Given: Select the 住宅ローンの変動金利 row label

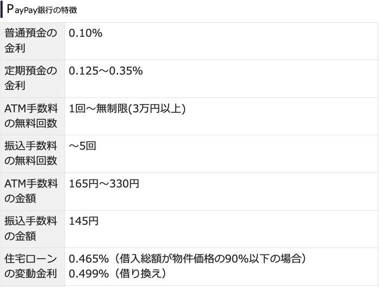Looking at the screenshot, I should click(x=30, y=266).
